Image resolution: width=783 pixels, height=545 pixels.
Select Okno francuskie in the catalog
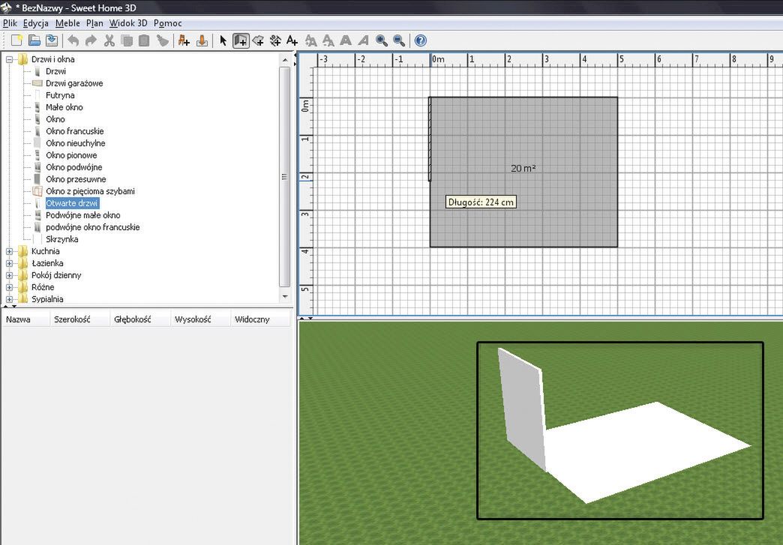(74, 131)
